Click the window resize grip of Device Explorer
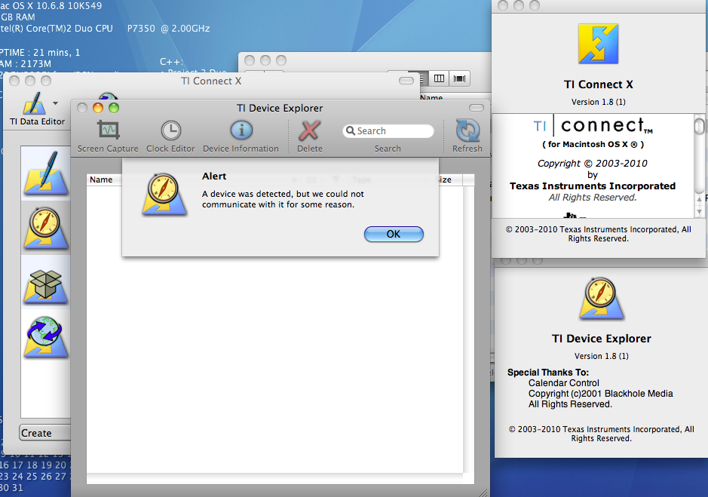708x497 pixels. point(483,492)
